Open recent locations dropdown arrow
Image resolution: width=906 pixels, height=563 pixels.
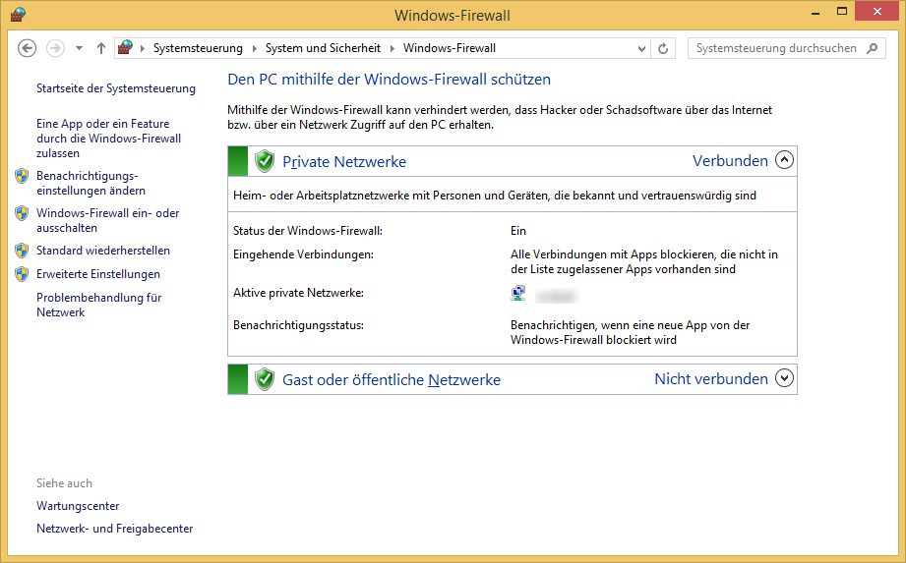[x=79, y=48]
